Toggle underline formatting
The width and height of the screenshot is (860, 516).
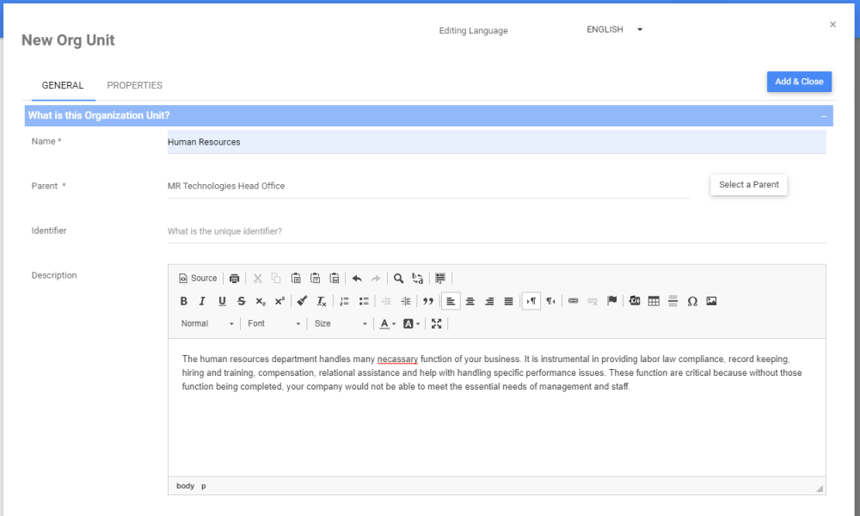222,301
